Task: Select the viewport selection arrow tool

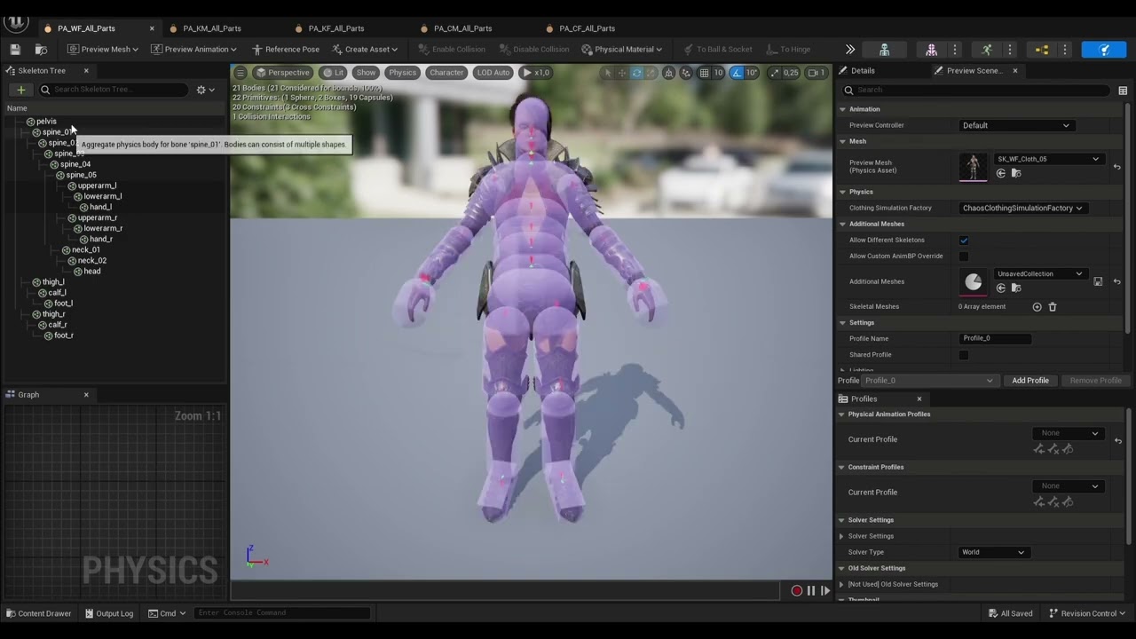Action: pyautogui.click(x=608, y=73)
